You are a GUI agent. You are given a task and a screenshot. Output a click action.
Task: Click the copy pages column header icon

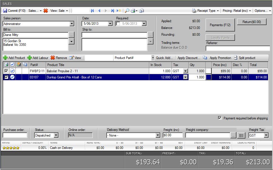pos(25,65)
